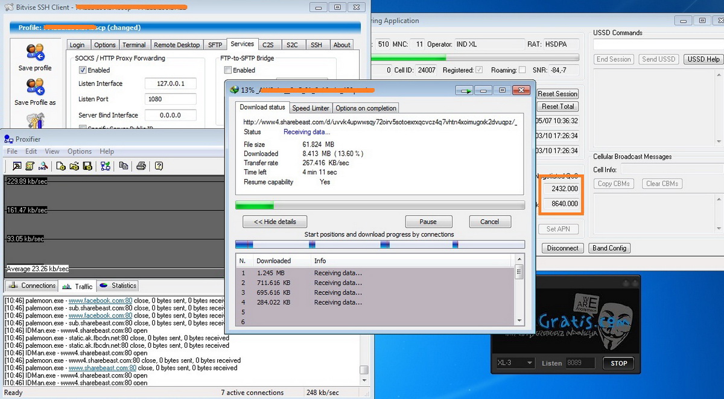Open Proxifier DNS name resolution icon

point(43,166)
